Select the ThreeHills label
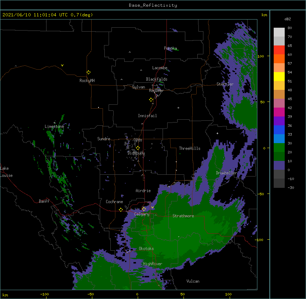Image resolution: width=306 pixels, height=299 pixels. [190, 148]
